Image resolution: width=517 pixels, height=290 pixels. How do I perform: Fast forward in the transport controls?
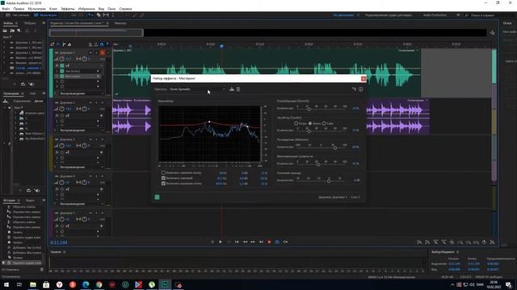click(x=253, y=242)
